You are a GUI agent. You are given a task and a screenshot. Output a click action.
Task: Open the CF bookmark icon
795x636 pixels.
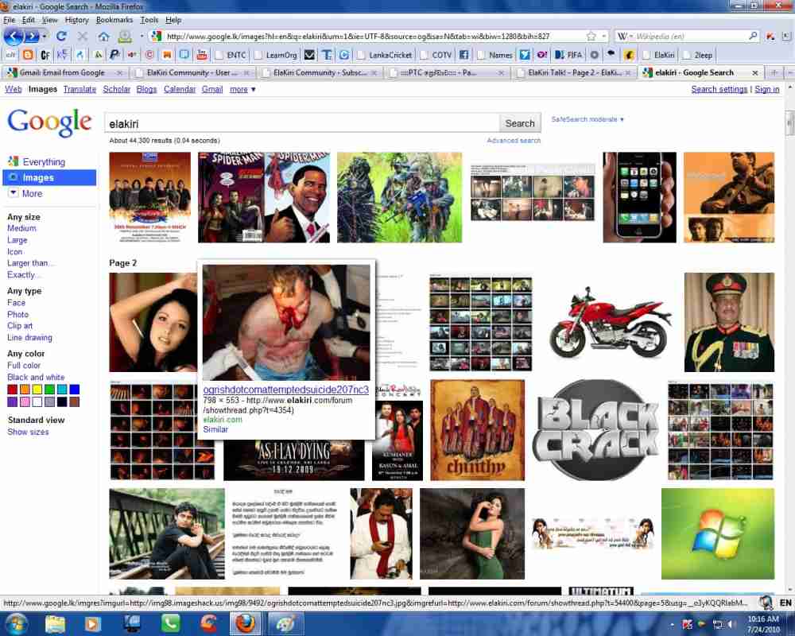[x=45, y=55]
